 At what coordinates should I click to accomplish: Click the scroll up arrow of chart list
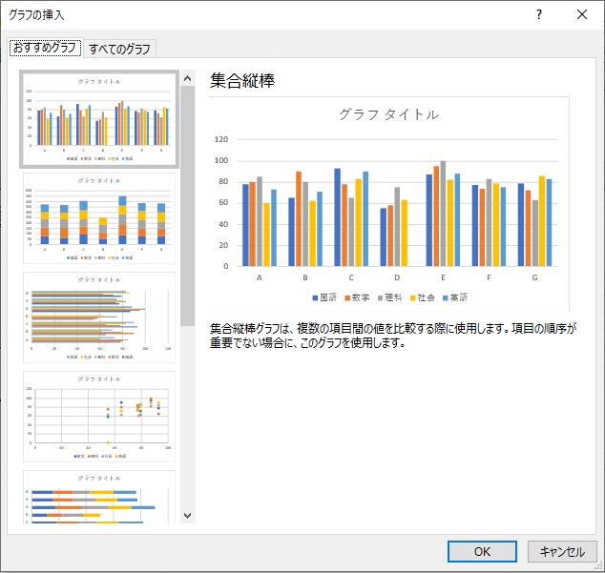tap(187, 77)
